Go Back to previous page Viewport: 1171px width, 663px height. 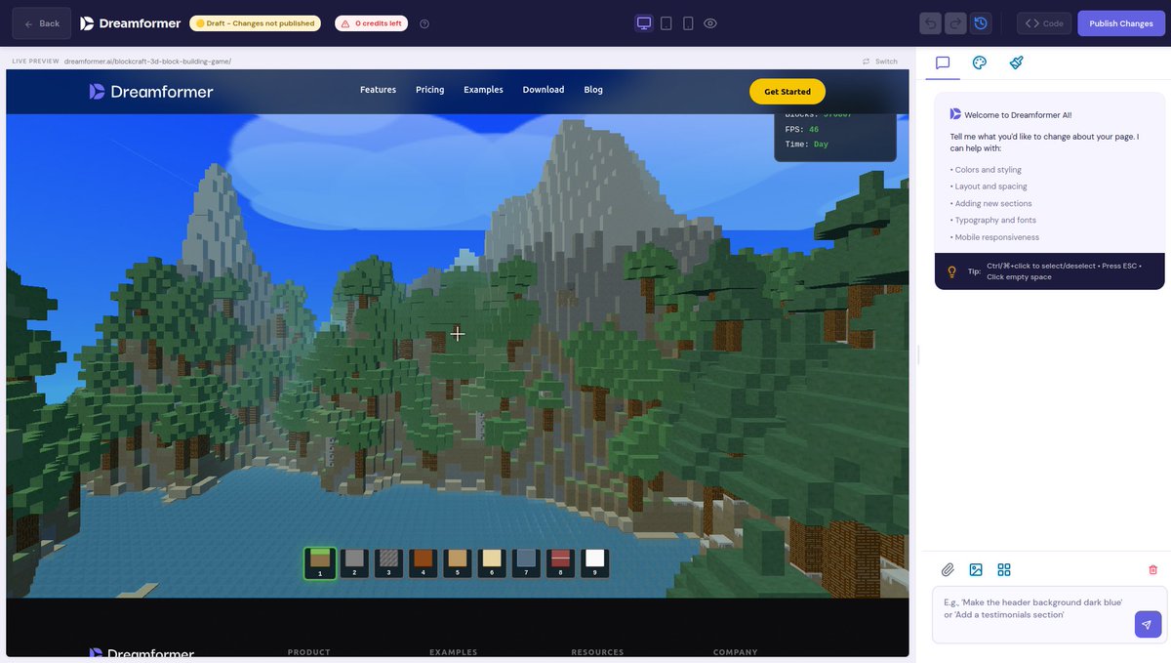[42, 23]
